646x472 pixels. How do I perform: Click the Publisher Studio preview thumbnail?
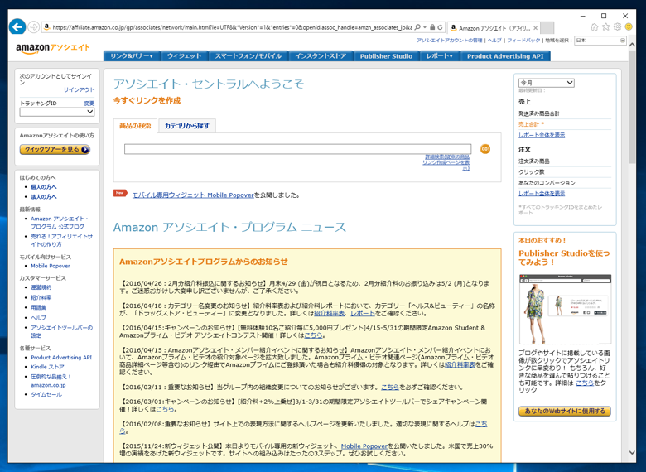(565, 310)
